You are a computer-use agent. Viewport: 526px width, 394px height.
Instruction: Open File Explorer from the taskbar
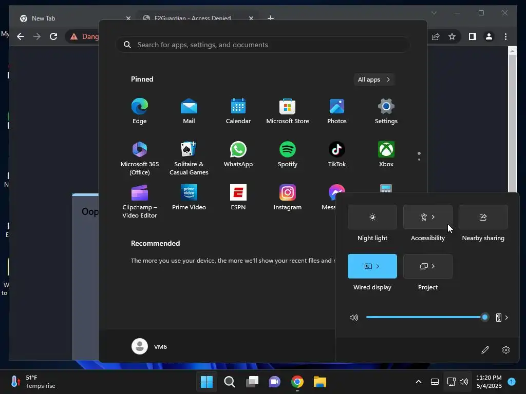point(320,382)
